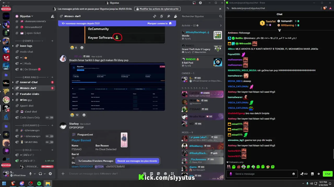Click the Fiveguard.net embed title
The height and width of the screenshot is (187, 334).
point(85,135)
